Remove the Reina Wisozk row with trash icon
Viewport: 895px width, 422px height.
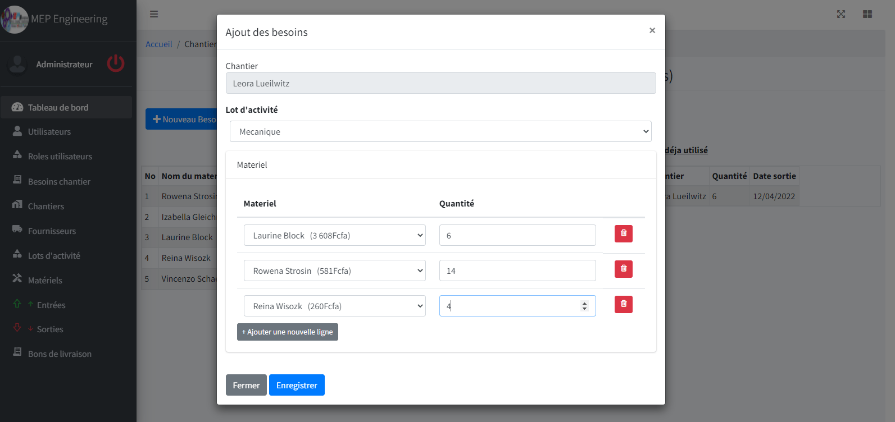(x=623, y=304)
